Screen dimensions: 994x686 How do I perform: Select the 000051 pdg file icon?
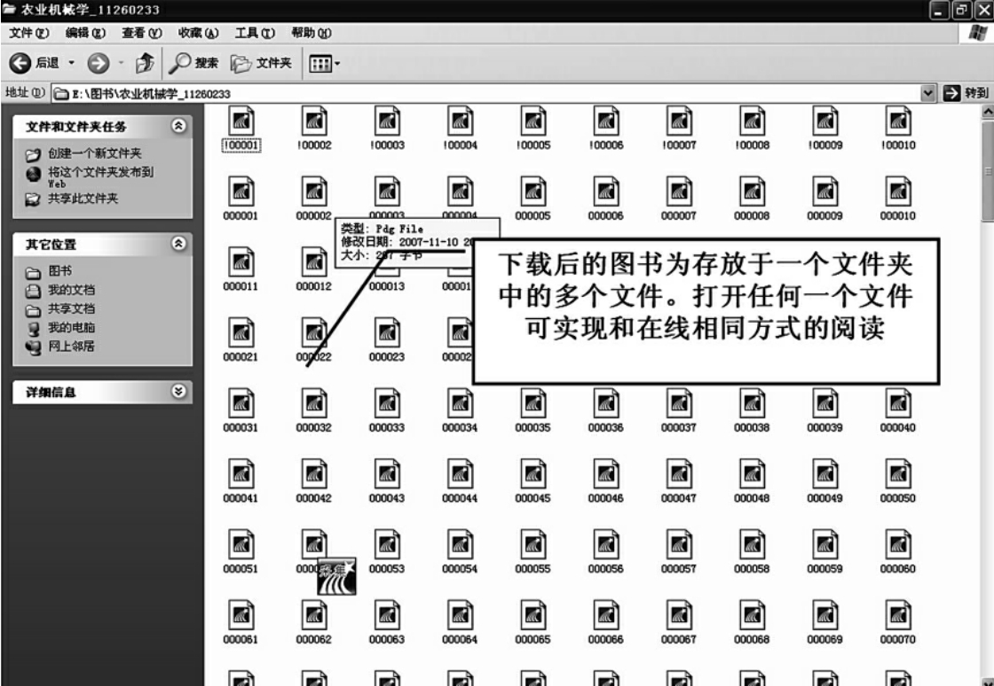[x=241, y=545]
